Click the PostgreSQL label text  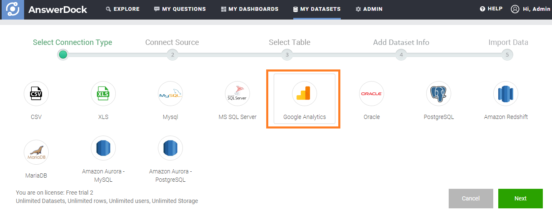point(439,117)
